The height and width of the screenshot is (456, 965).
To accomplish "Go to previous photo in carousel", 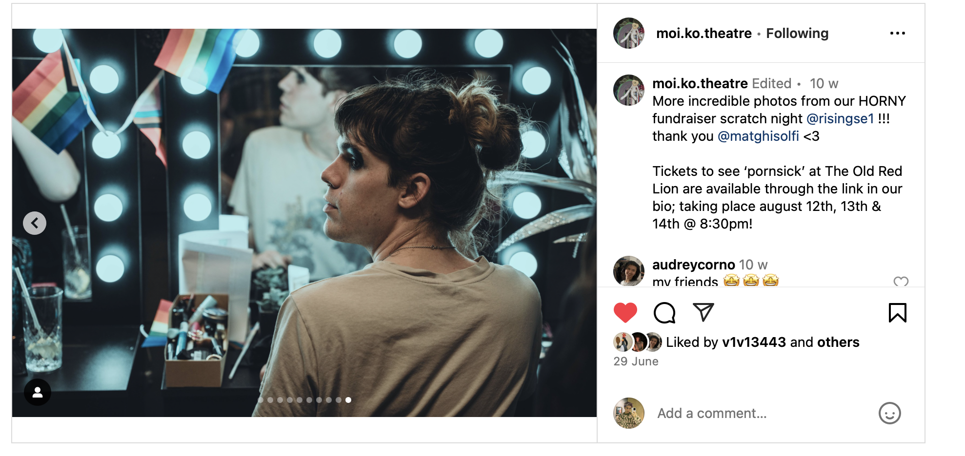I will click(x=35, y=223).
